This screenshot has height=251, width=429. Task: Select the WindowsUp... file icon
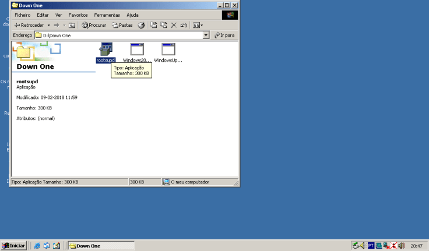click(168, 50)
